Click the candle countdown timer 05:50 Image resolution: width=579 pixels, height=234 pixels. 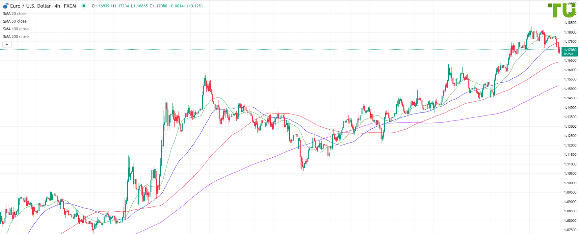tap(568, 54)
